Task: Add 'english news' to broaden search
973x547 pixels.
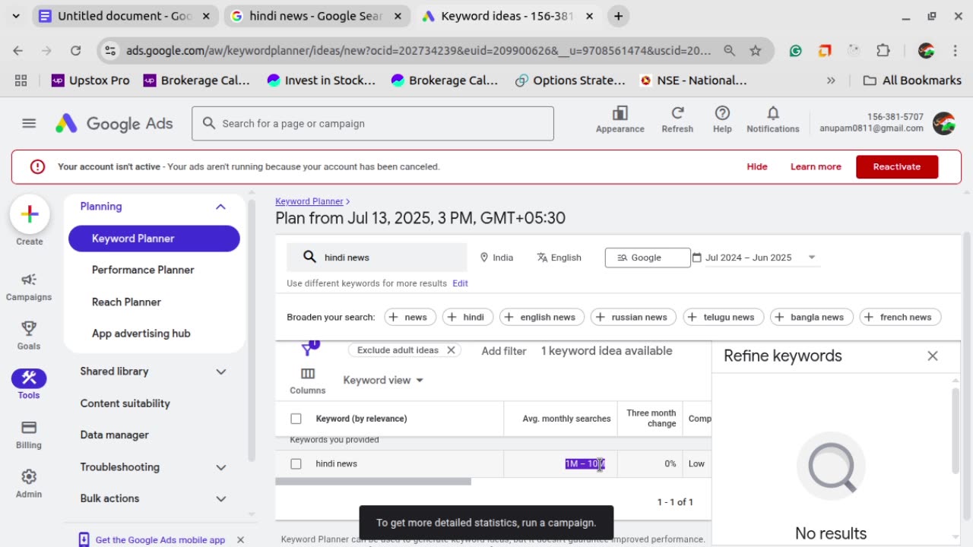Action: pyautogui.click(x=541, y=318)
